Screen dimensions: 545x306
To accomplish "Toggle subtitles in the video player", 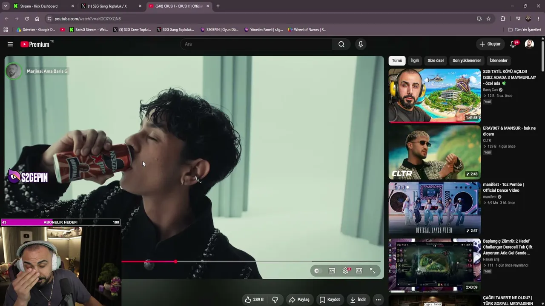I will (x=332, y=271).
